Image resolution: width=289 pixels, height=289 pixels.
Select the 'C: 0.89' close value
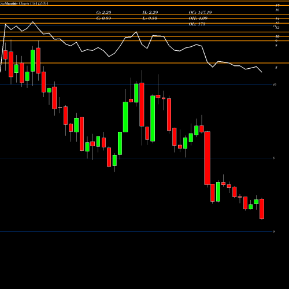(103, 18)
